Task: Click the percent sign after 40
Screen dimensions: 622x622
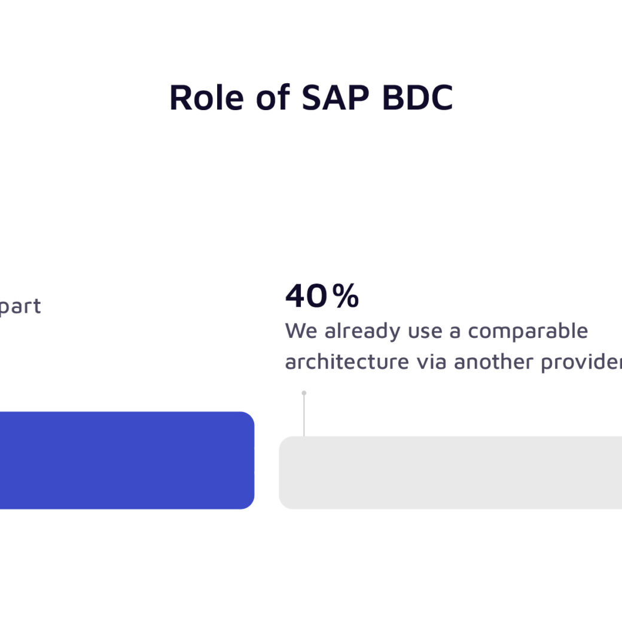Action: [x=346, y=296]
